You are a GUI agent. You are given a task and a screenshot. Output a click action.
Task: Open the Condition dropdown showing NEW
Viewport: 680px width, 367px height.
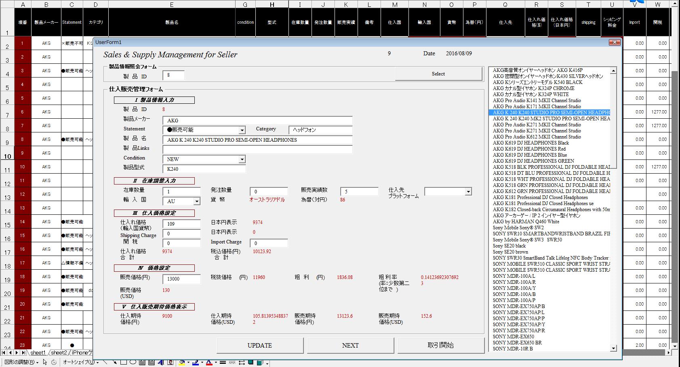(242, 159)
